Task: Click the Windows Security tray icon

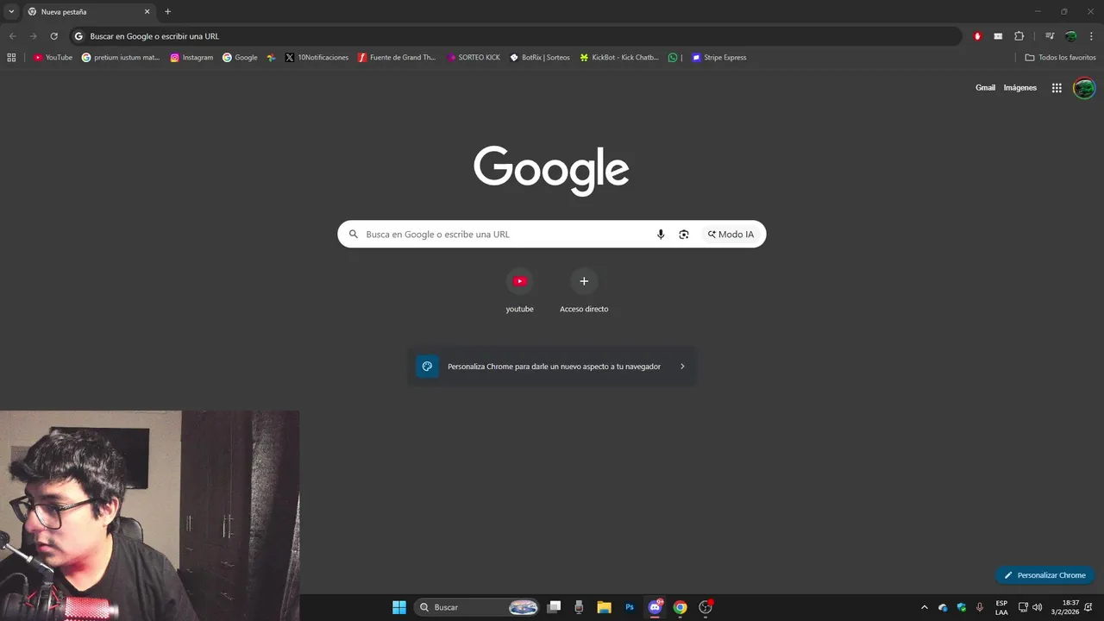Action: 962,607
